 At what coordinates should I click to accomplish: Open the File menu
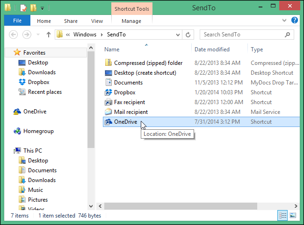click(x=17, y=21)
